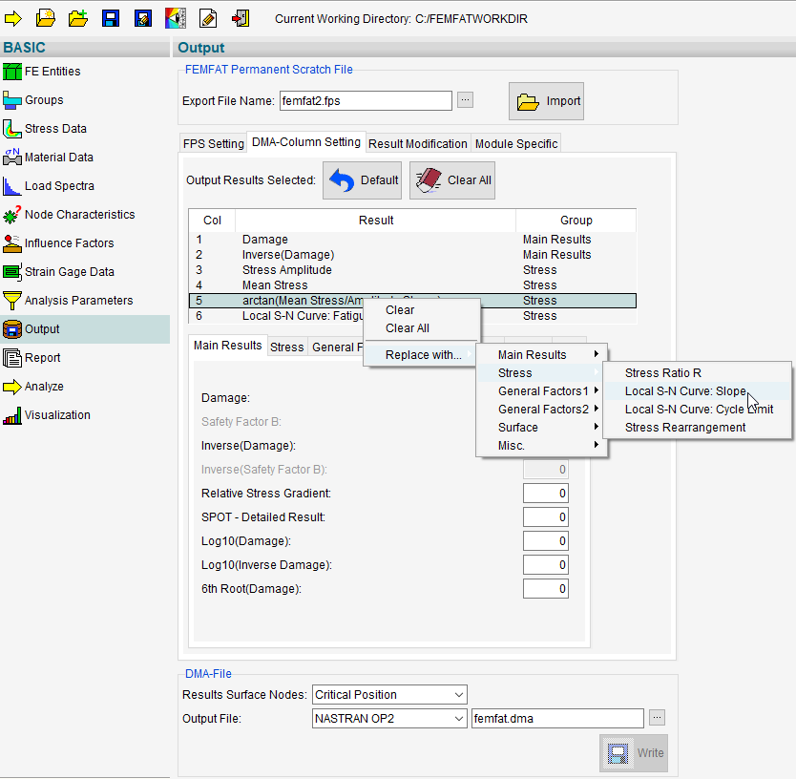Click the open folder with plus icon
796x779 pixels.
point(78,19)
